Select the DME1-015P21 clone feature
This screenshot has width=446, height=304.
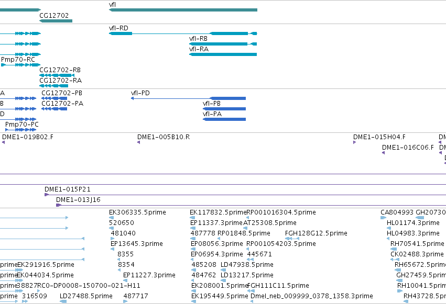(245, 195)
